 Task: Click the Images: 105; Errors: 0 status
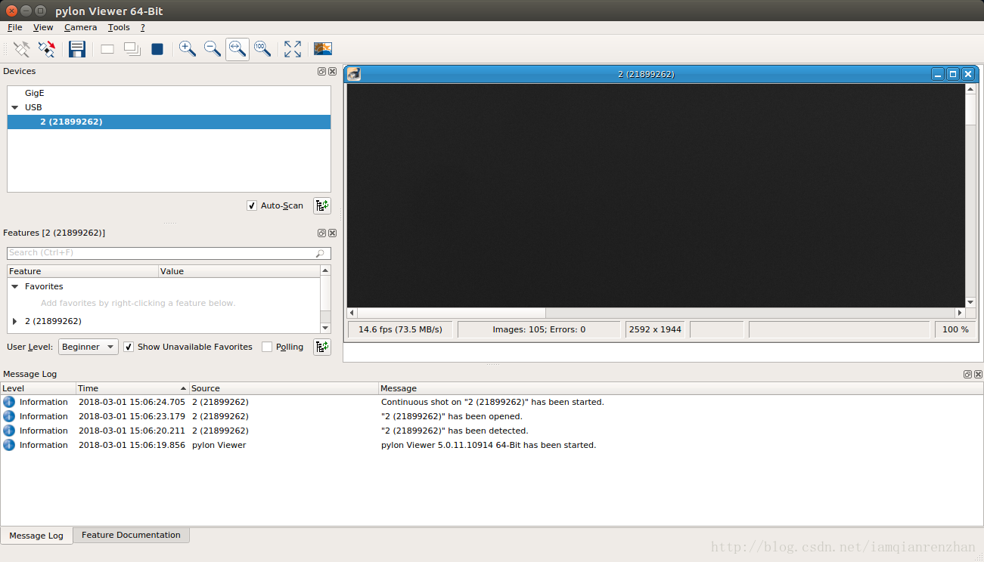click(539, 329)
